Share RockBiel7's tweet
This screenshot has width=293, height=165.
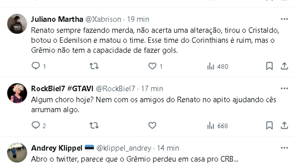point(284,126)
